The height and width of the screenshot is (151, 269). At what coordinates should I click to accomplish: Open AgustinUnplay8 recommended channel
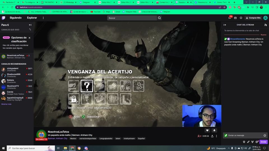[17, 99]
